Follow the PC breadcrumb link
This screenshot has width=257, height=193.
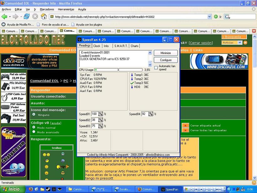(x=66, y=81)
